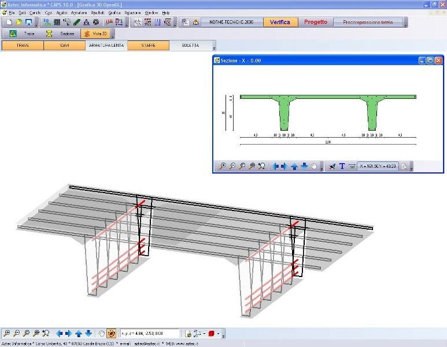This screenshot has height=347, width=447.
Task: Activate the pan hand tool in the Sezione window
Action: click(315, 167)
